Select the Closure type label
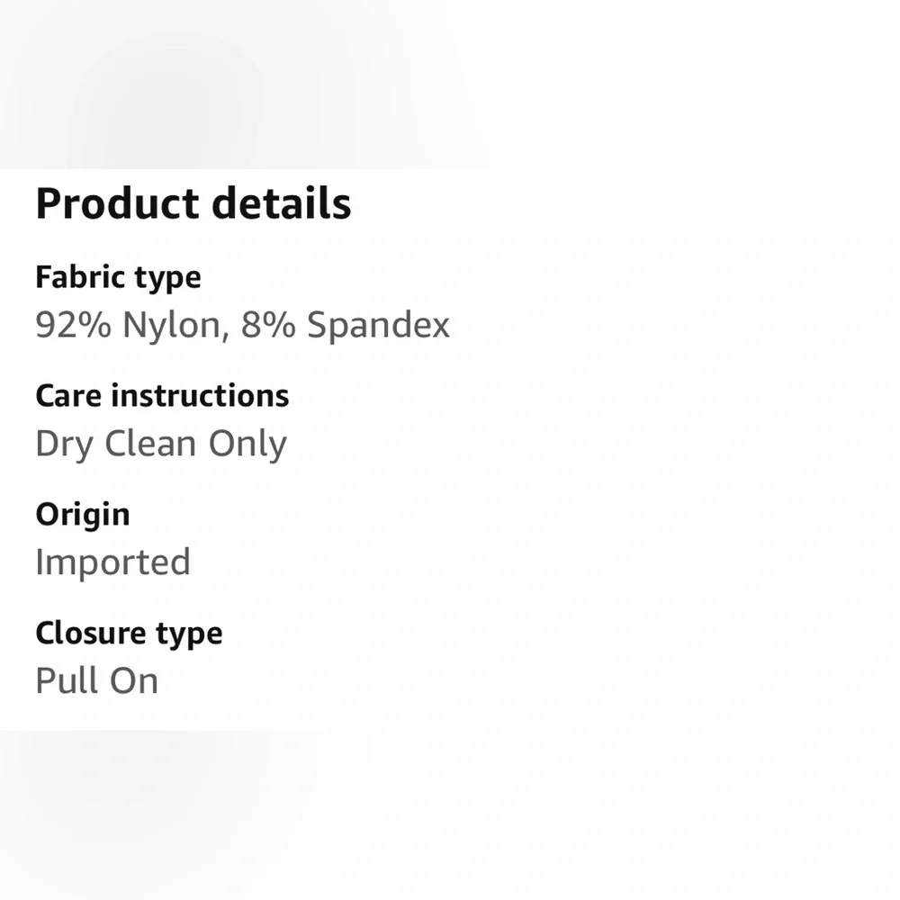 [129, 634]
